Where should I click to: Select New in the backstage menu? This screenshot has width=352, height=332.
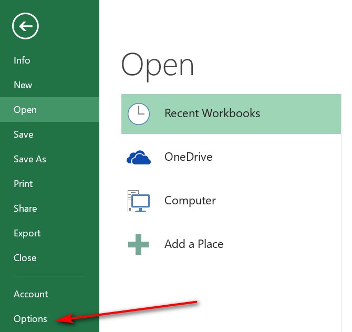point(23,85)
